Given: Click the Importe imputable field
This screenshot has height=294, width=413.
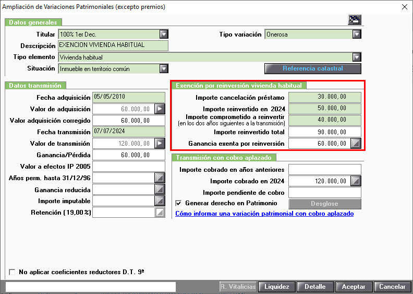Looking at the screenshot, I should tap(123, 201).
